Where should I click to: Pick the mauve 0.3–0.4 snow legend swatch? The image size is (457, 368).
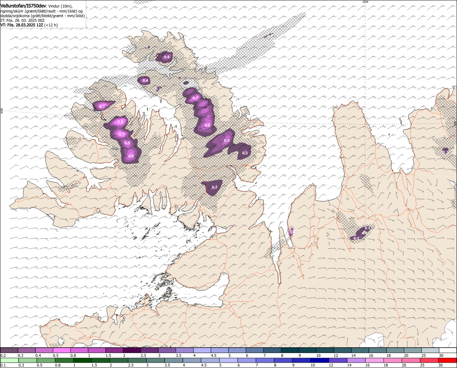(x=26, y=350)
